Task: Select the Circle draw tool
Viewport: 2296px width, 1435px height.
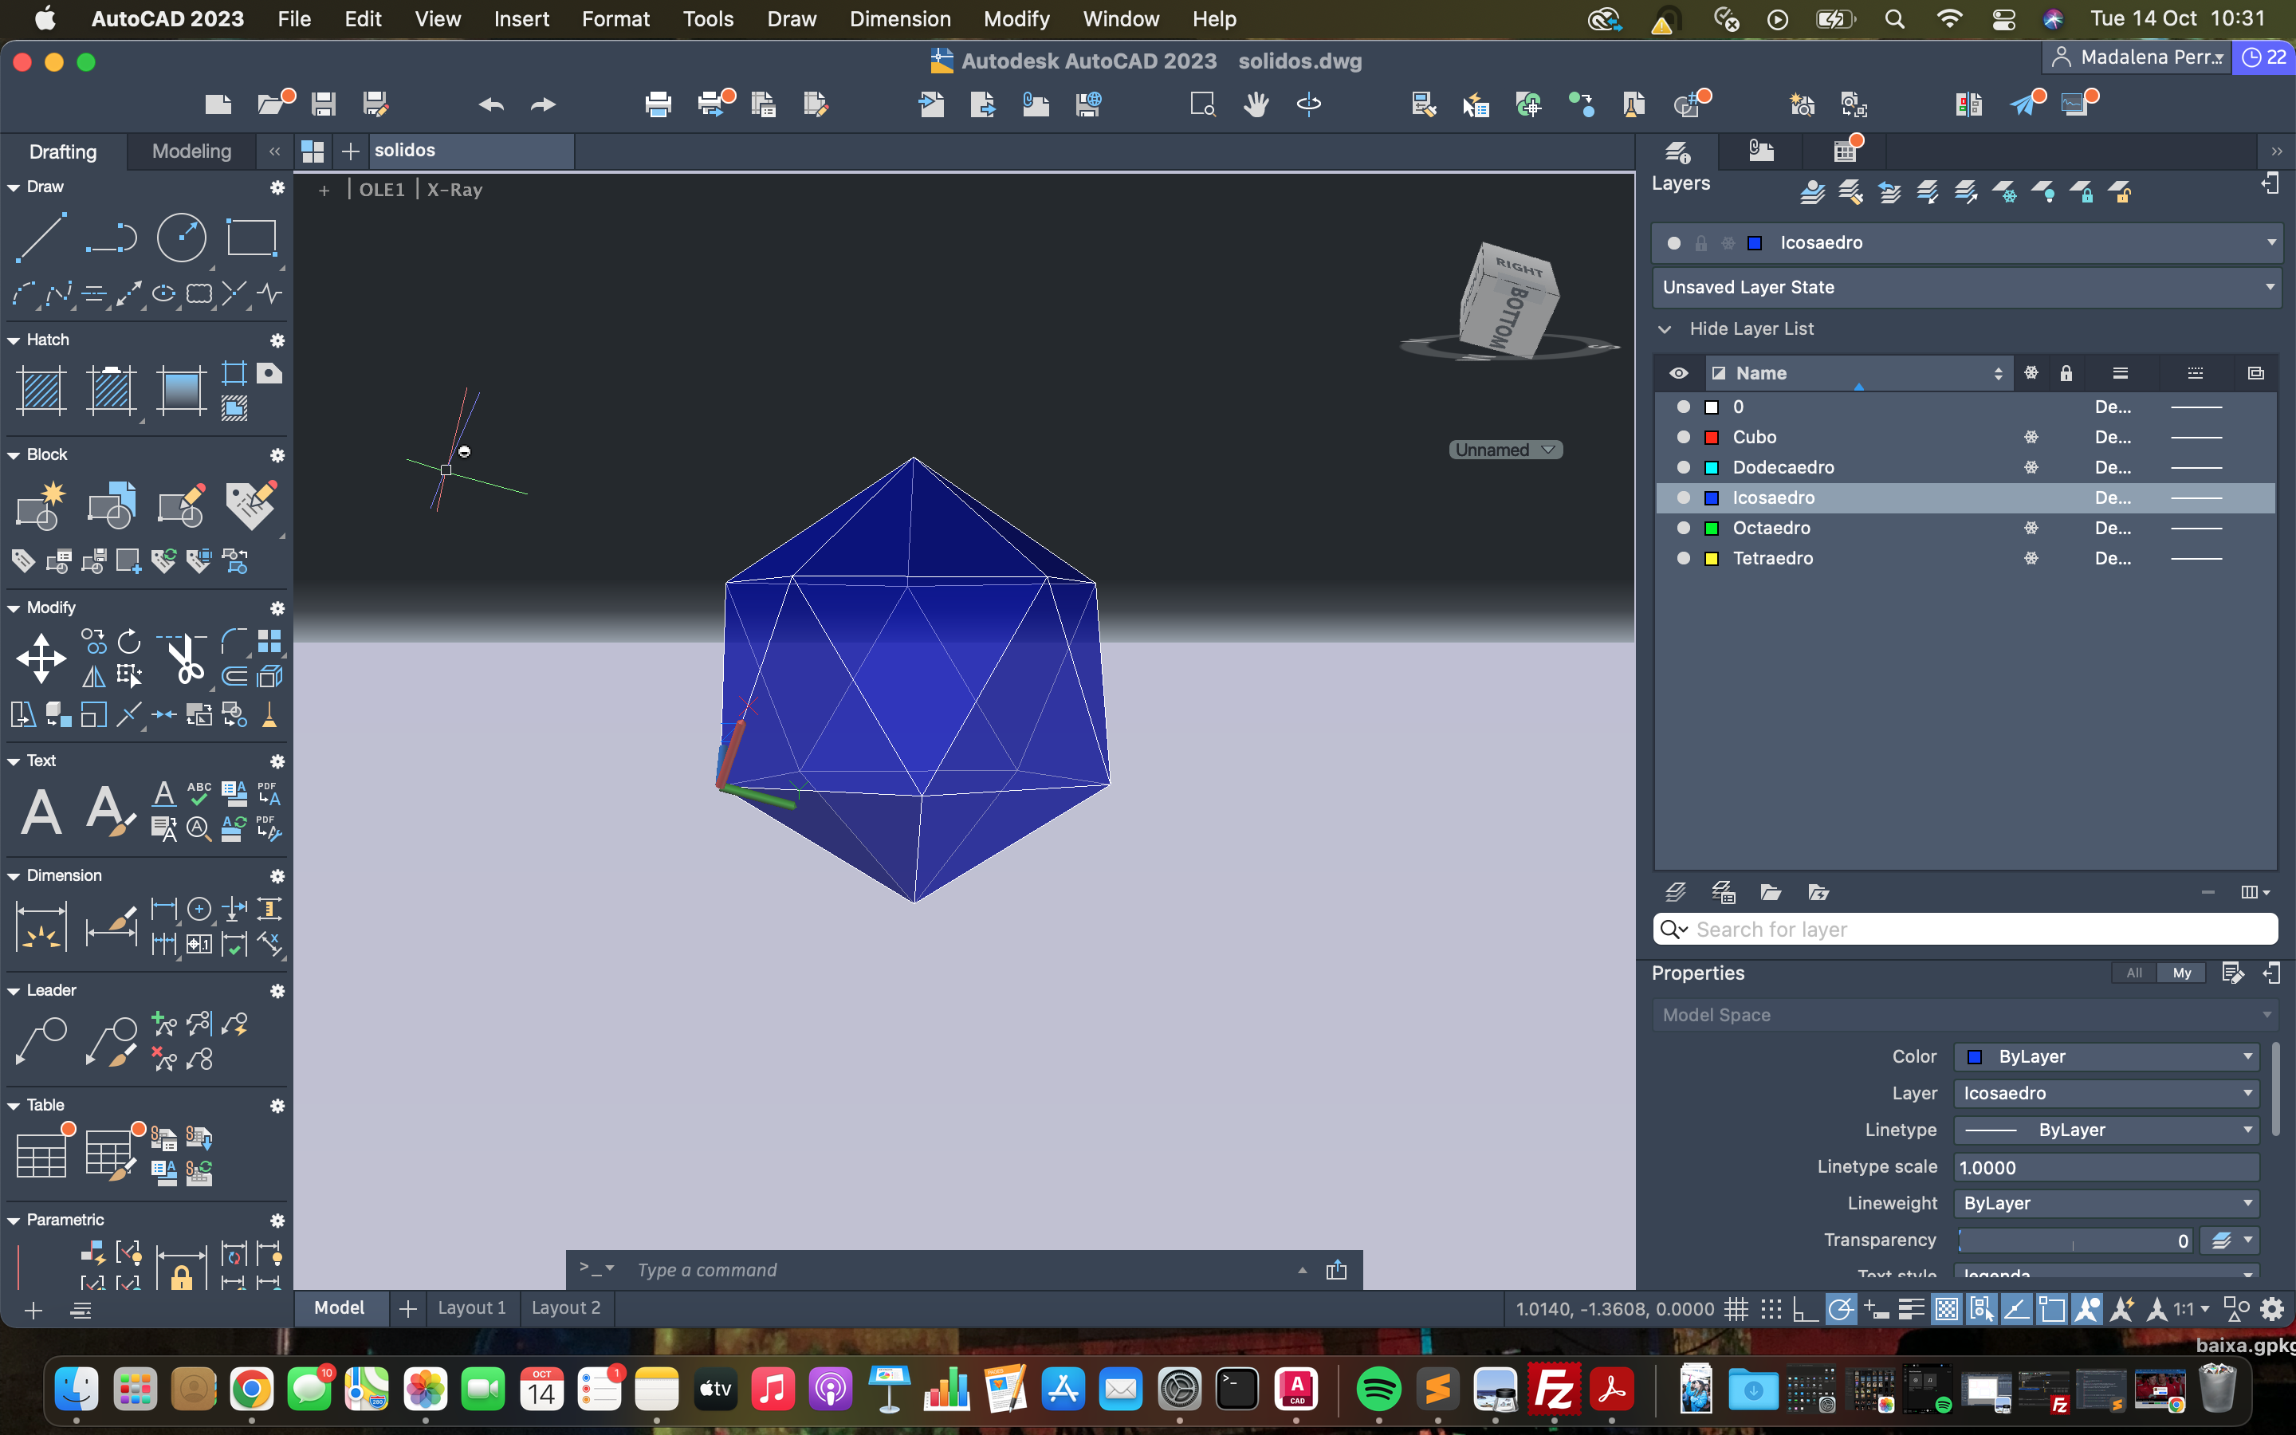Action: pos(180,238)
